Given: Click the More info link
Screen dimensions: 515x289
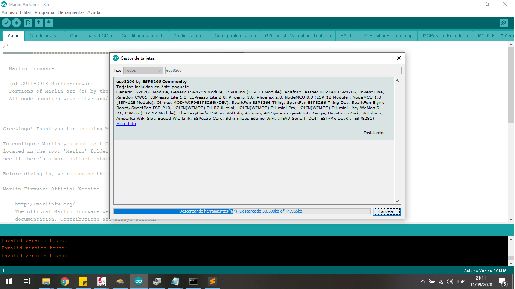Looking at the screenshot, I should pos(126,124).
